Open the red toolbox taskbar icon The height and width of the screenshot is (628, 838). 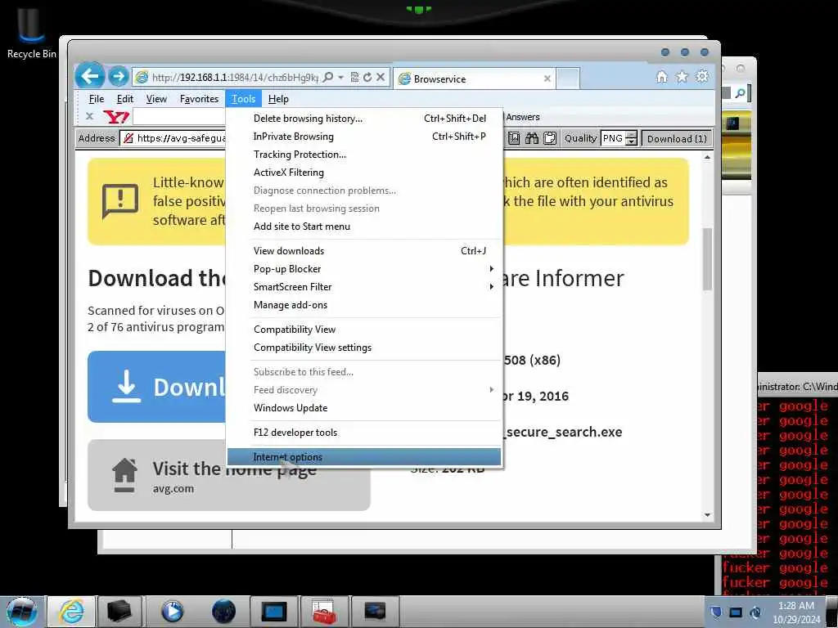tap(324, 612)
